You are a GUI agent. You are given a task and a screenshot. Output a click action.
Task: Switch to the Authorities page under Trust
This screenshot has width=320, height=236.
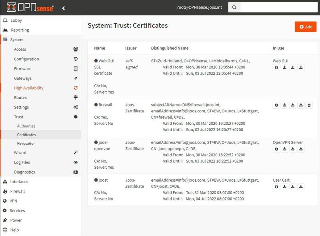coord(26,127)
